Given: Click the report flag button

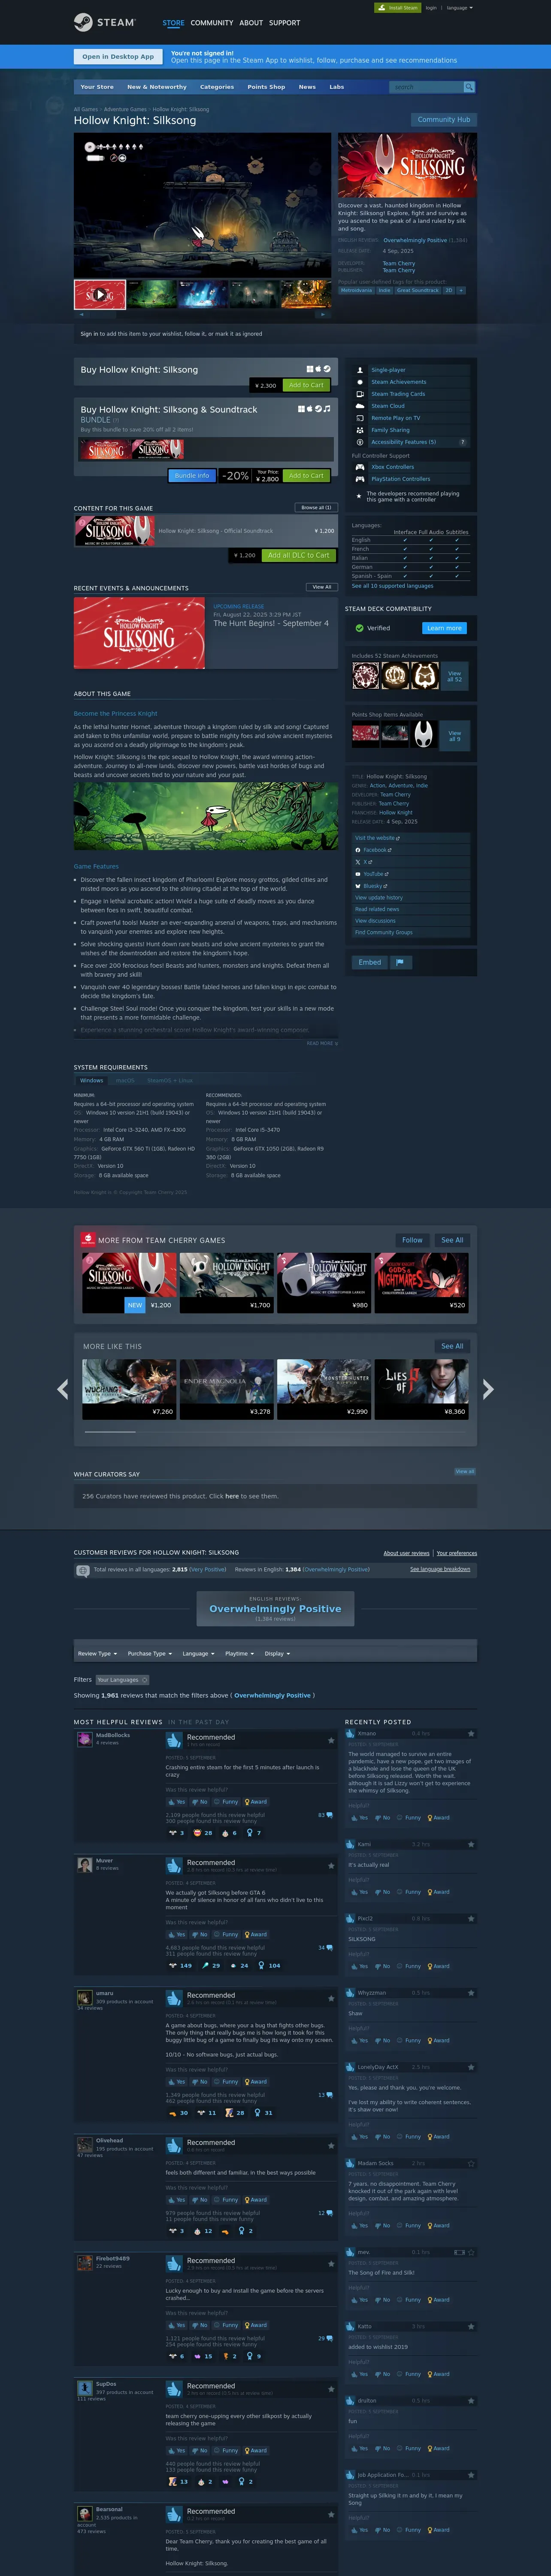Looking at the screenshot, I should 400,962.
